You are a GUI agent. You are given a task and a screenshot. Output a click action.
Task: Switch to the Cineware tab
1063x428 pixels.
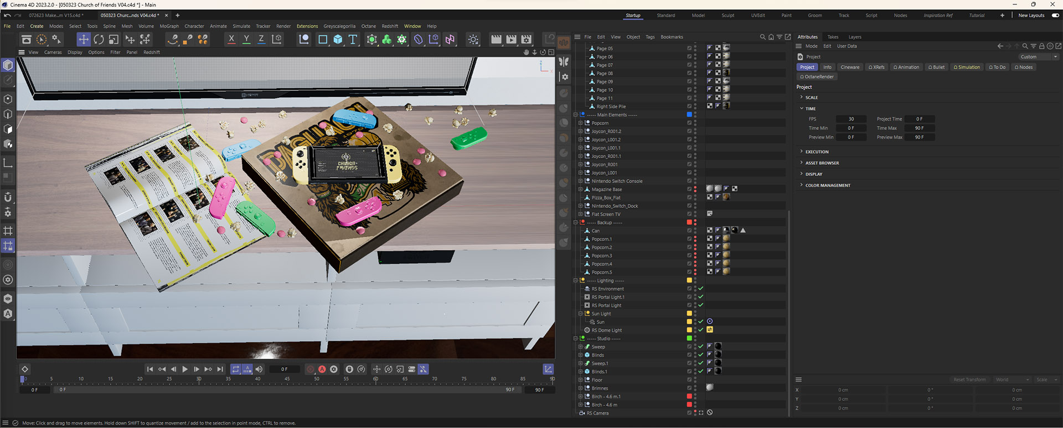850,67
